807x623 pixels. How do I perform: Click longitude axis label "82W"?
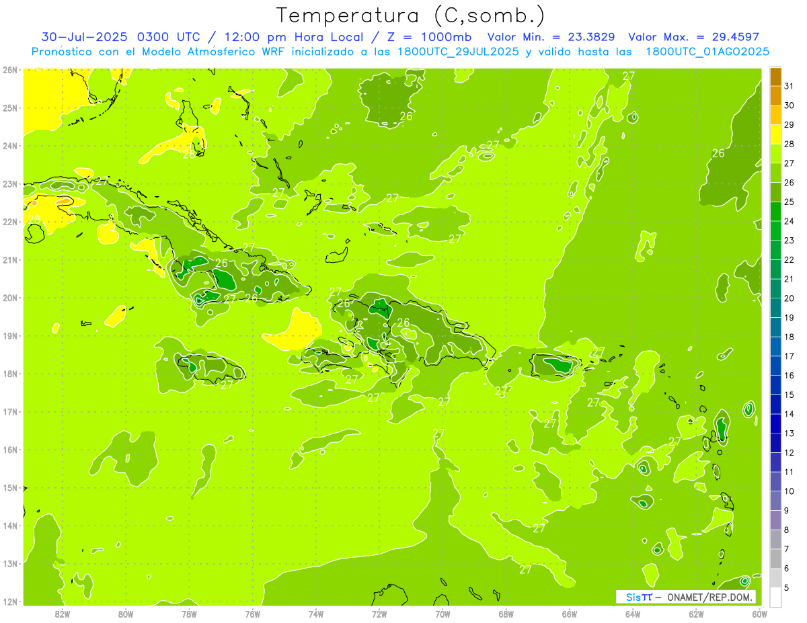pos(63,614)
